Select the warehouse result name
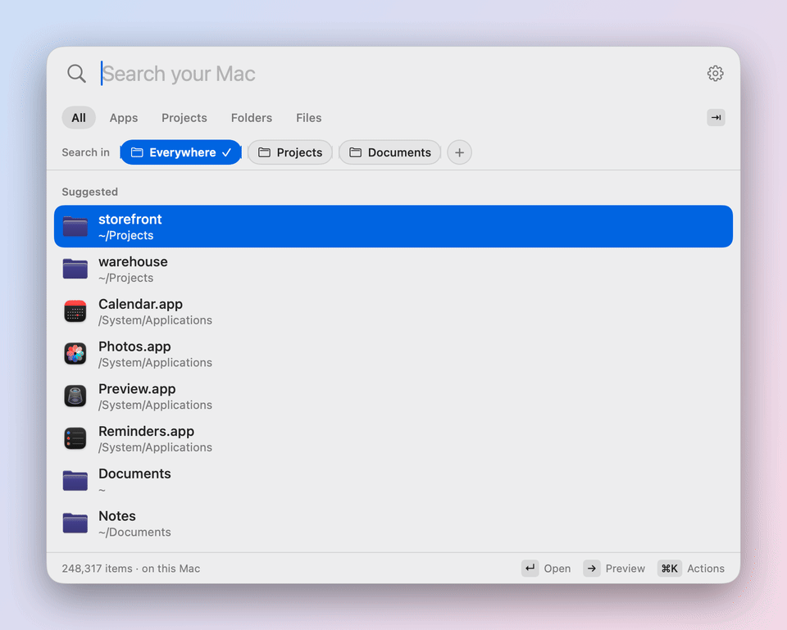The height and width of the screenshot is (630, 787). pyautogui.click(x=133, y=262)
